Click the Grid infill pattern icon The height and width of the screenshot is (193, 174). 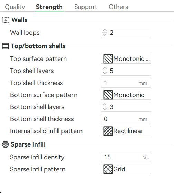[x=108, y=169]
